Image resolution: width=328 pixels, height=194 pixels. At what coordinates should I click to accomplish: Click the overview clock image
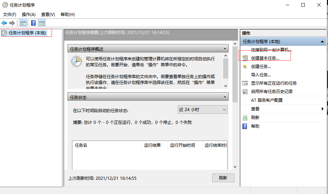76,61
